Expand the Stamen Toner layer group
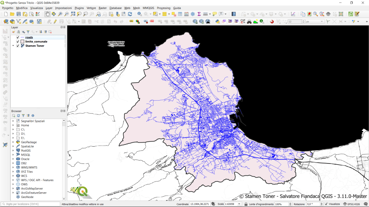This screenshot has height=207, width=369. (x=13, y=46)
